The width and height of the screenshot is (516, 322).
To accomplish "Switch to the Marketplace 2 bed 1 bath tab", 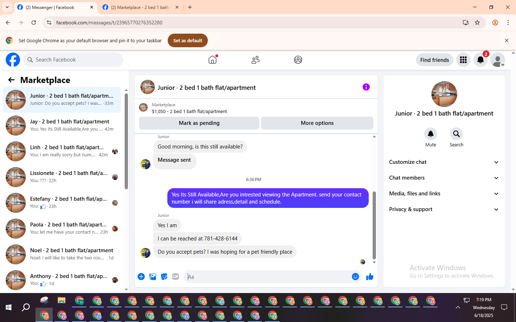I will 140,7.
